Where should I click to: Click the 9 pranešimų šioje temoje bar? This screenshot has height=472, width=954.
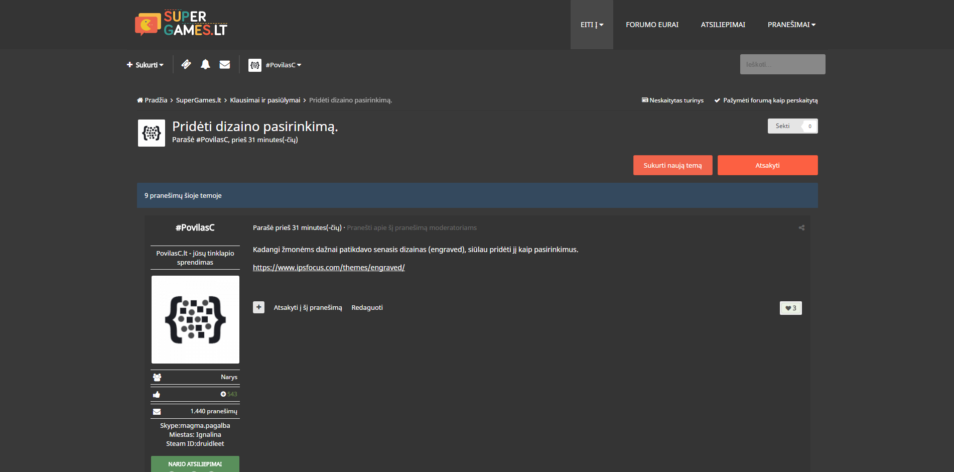477,195
